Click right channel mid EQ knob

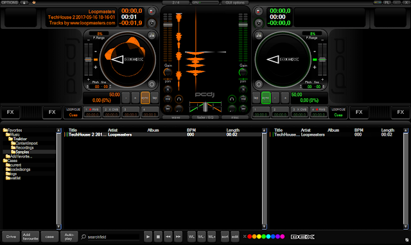(x=243, y=99)
